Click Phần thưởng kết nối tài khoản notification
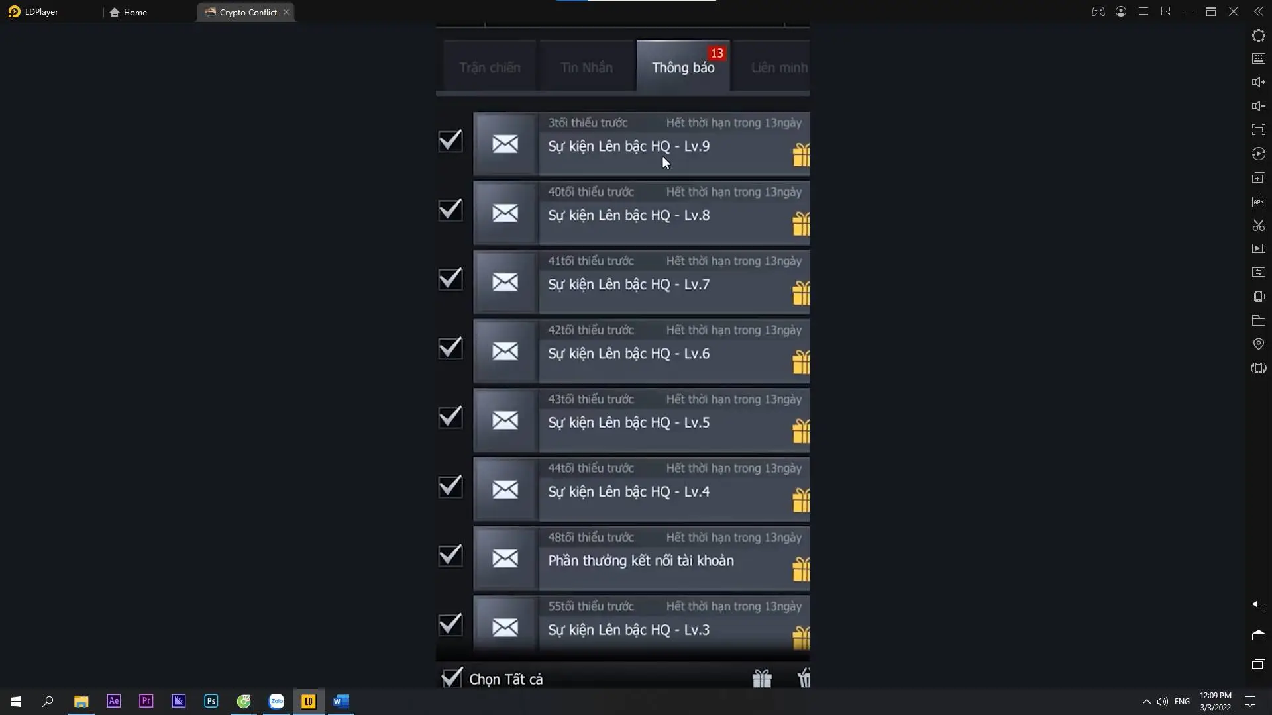1272x715 pixels. [x=641, y=561]
